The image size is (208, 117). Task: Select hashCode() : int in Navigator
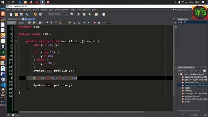point(191,82)
